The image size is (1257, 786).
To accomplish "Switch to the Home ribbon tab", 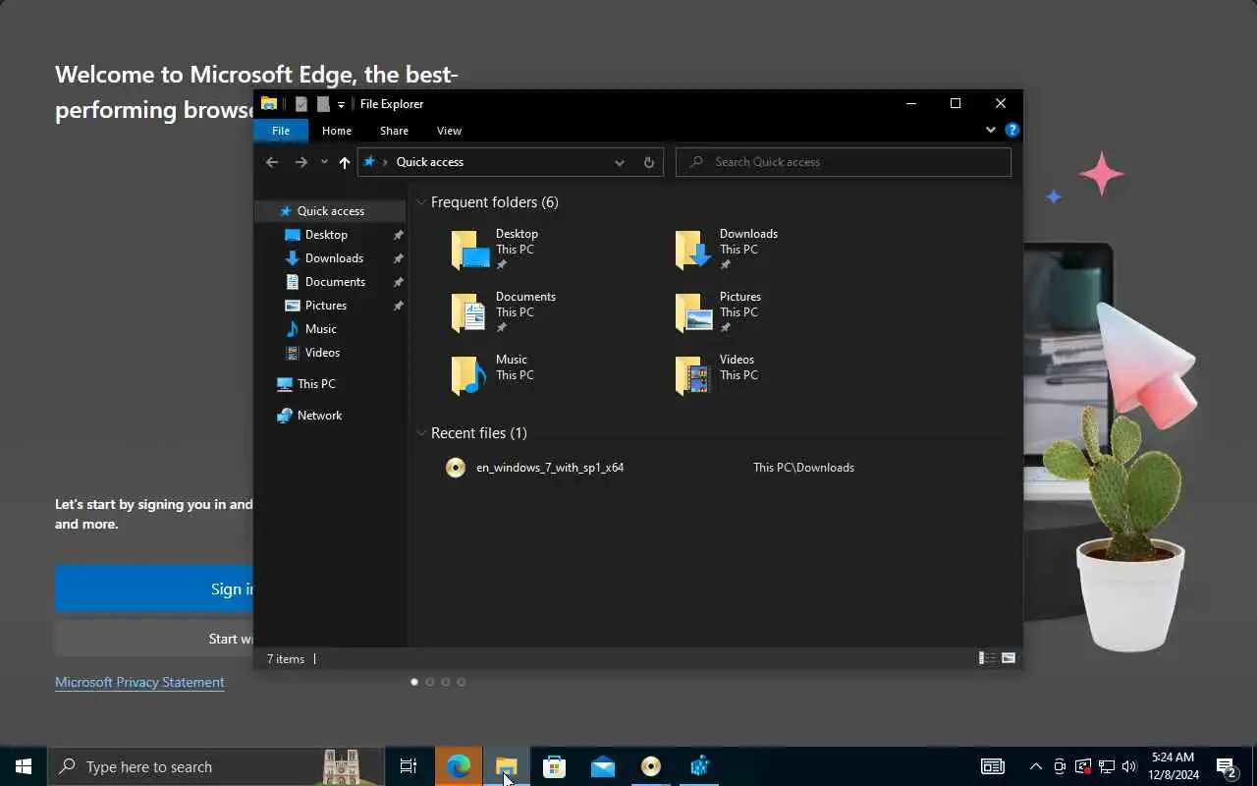I will pos(337,131).
